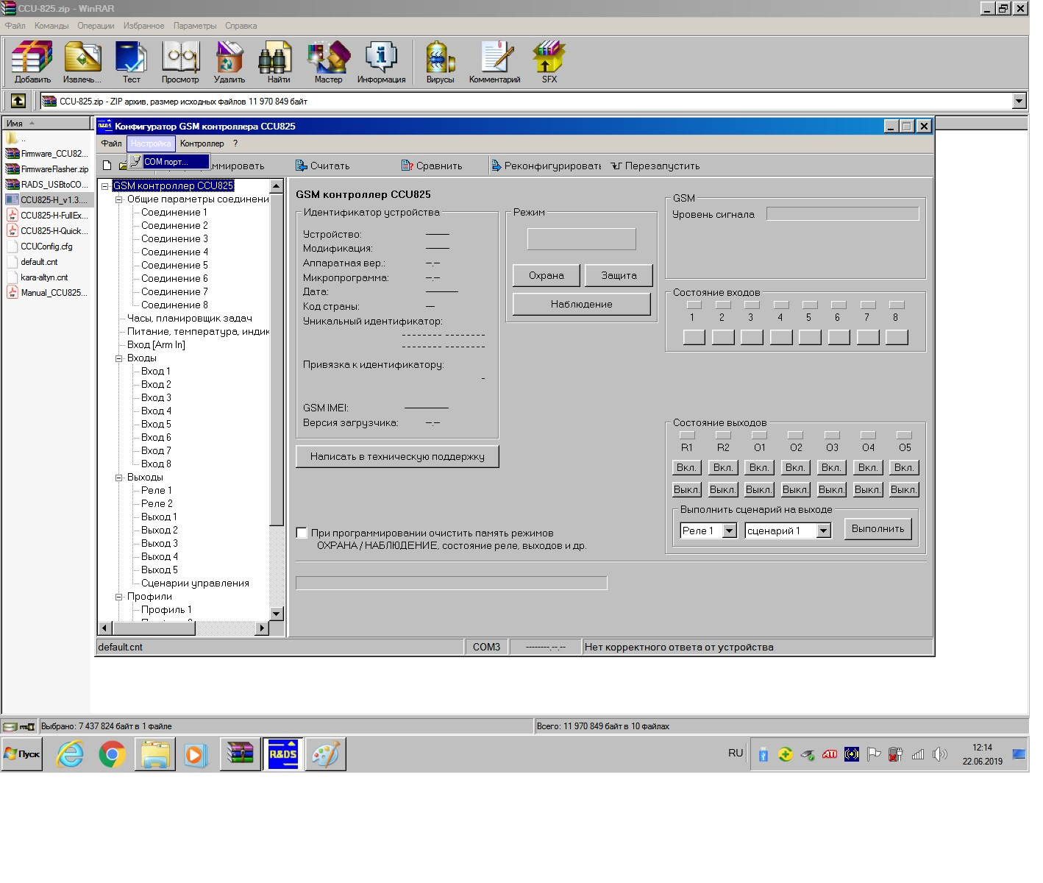Open the WinRAR archive path dropdown

pos(1019,101)
